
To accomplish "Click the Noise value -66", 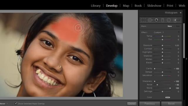I will point(177,85).
